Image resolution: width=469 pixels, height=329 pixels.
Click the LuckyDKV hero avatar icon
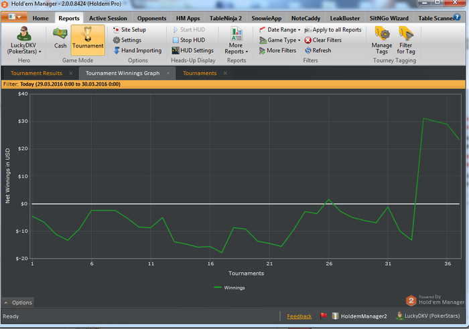click(23, 33)
